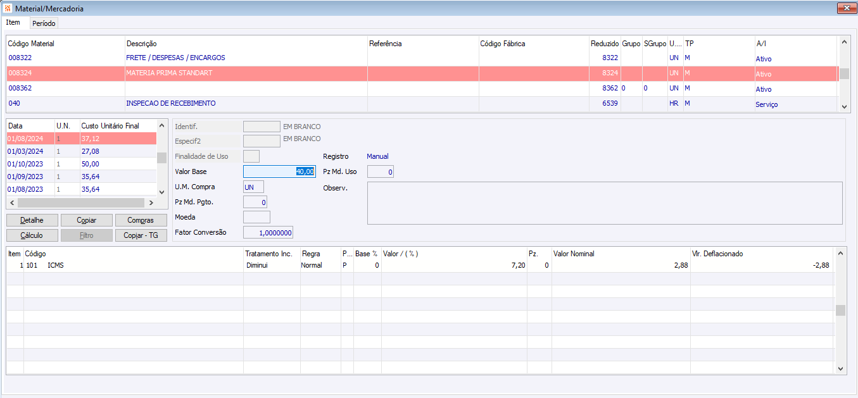The width and height of the screenshot is (858, 398).
Task: Click the Pz Md. Uso field
Action: tap(381, 171)
